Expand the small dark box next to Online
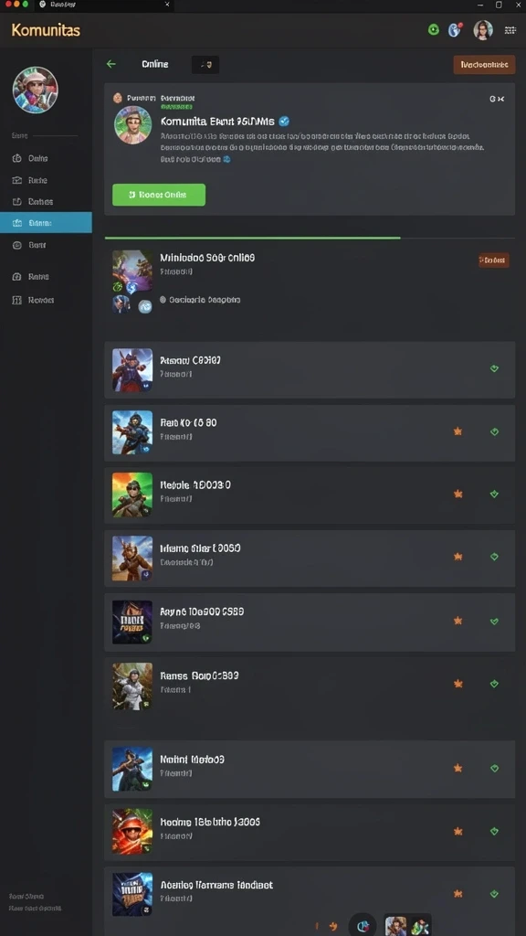The height and width of the screenshot is (936, 526). pyautogui.click(x=205, y=65)
